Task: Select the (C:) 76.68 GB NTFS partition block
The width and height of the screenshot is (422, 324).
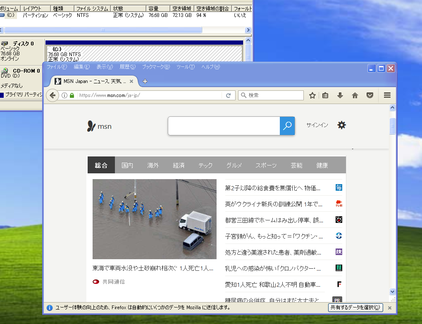Action: point(145,54)
